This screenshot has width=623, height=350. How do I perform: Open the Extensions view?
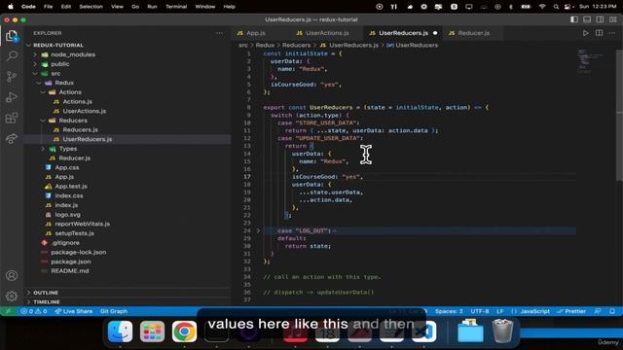pos(12,118)
